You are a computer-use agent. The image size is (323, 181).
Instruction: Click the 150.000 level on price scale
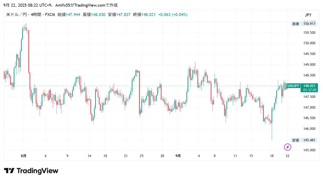tap(309, 43)
